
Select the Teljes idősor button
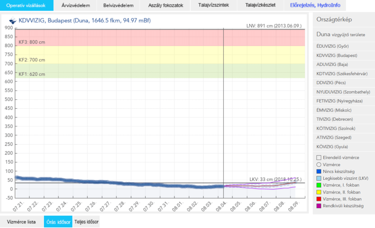pyautogui.click(x=86, y=222)
